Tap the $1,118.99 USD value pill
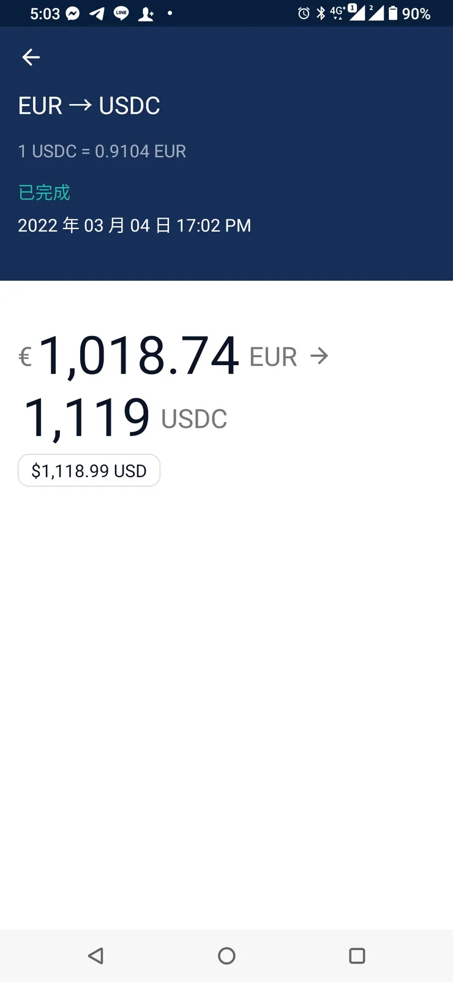 [89, 470]
